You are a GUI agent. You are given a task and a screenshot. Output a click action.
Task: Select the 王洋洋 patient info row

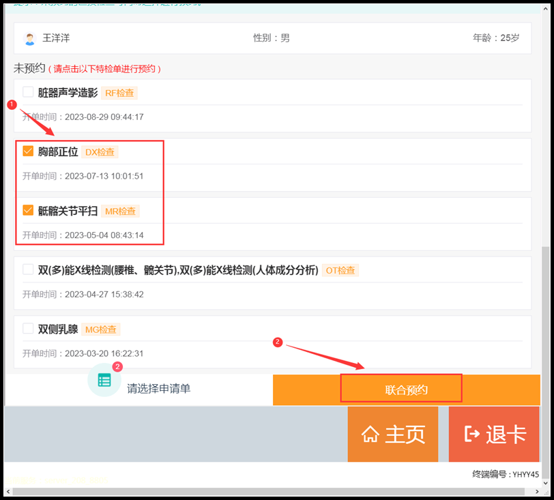point(273,38)
